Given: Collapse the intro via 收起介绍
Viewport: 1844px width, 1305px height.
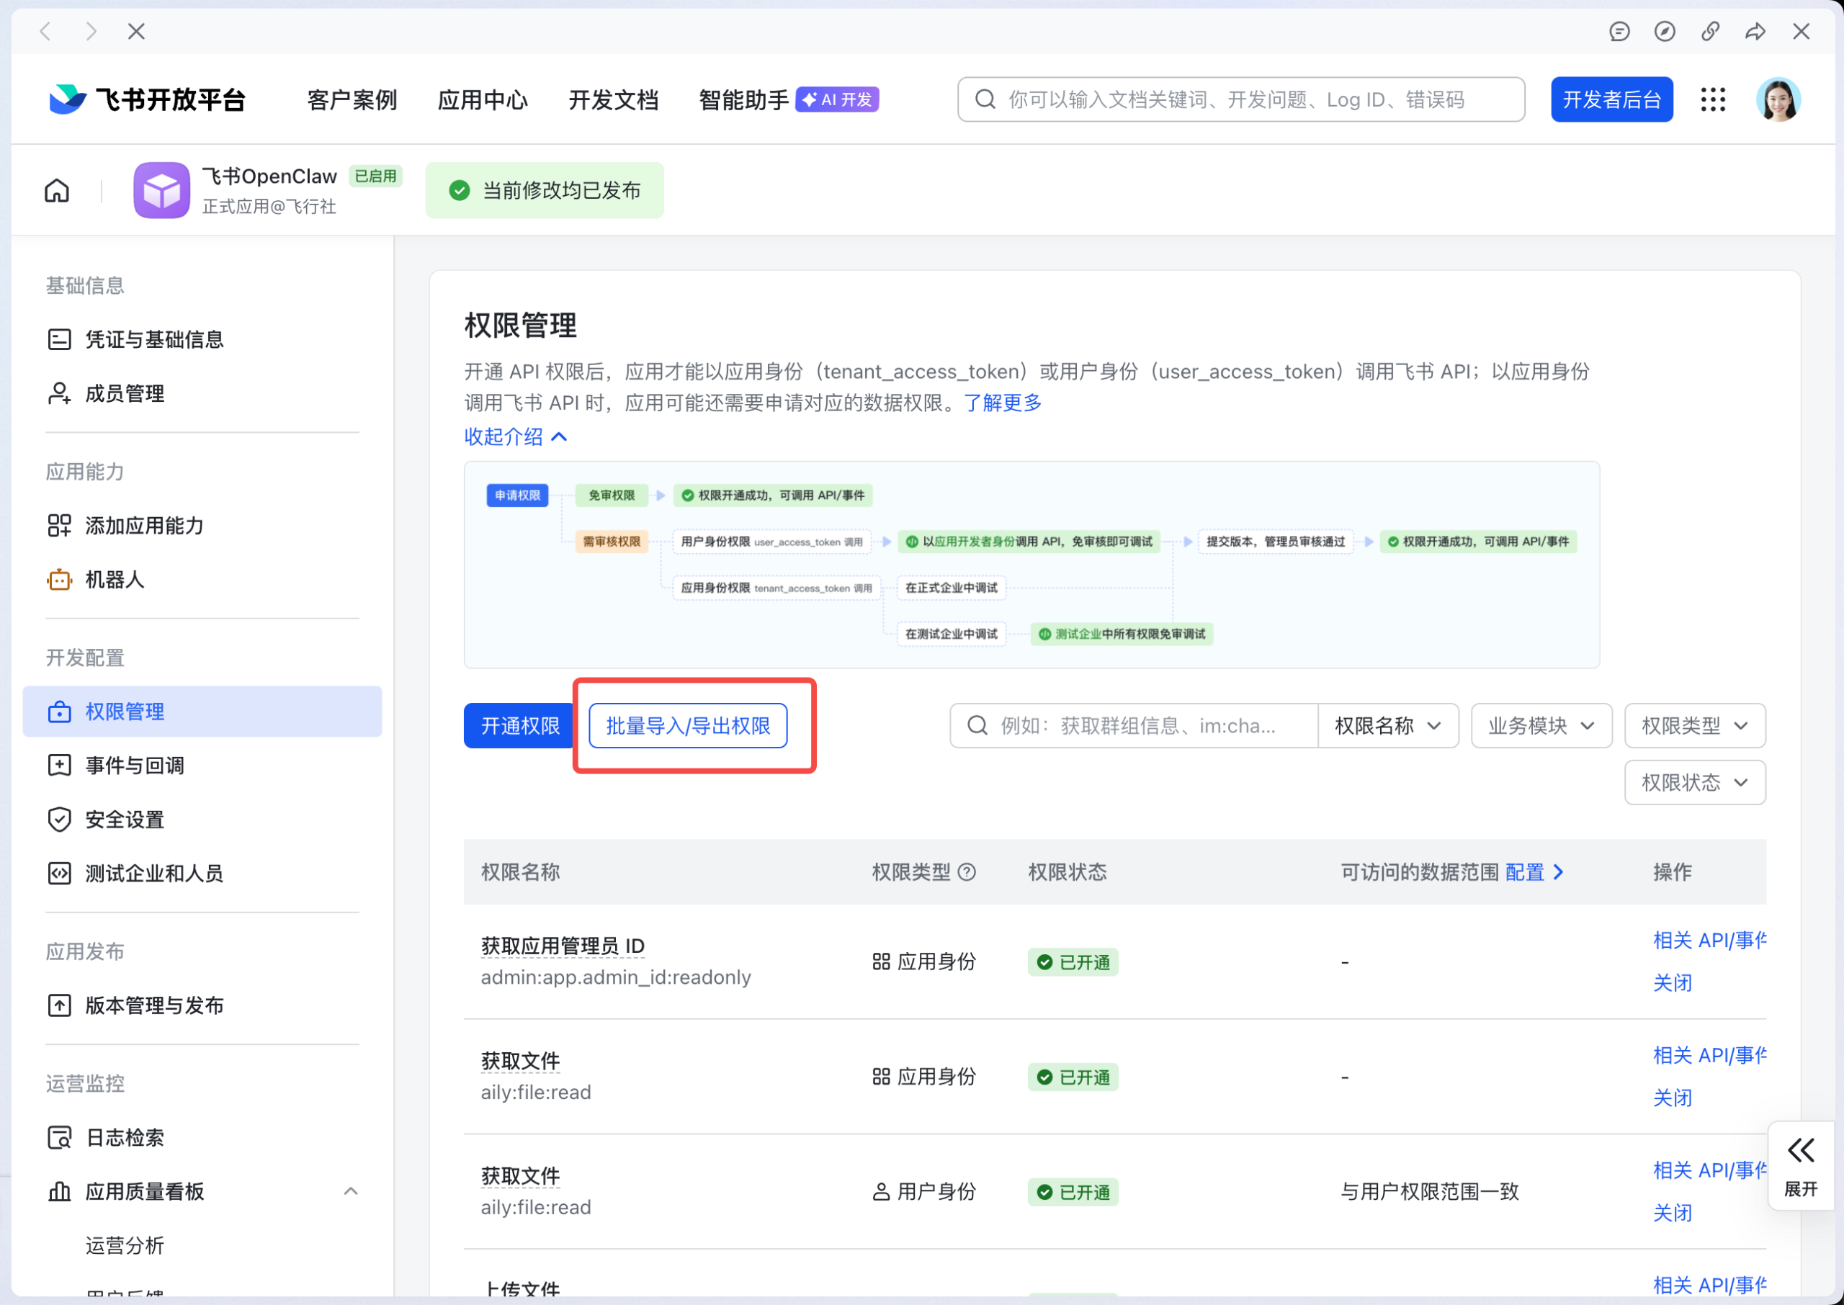Looking at the screenshot, I should click(x=516, y=436).
